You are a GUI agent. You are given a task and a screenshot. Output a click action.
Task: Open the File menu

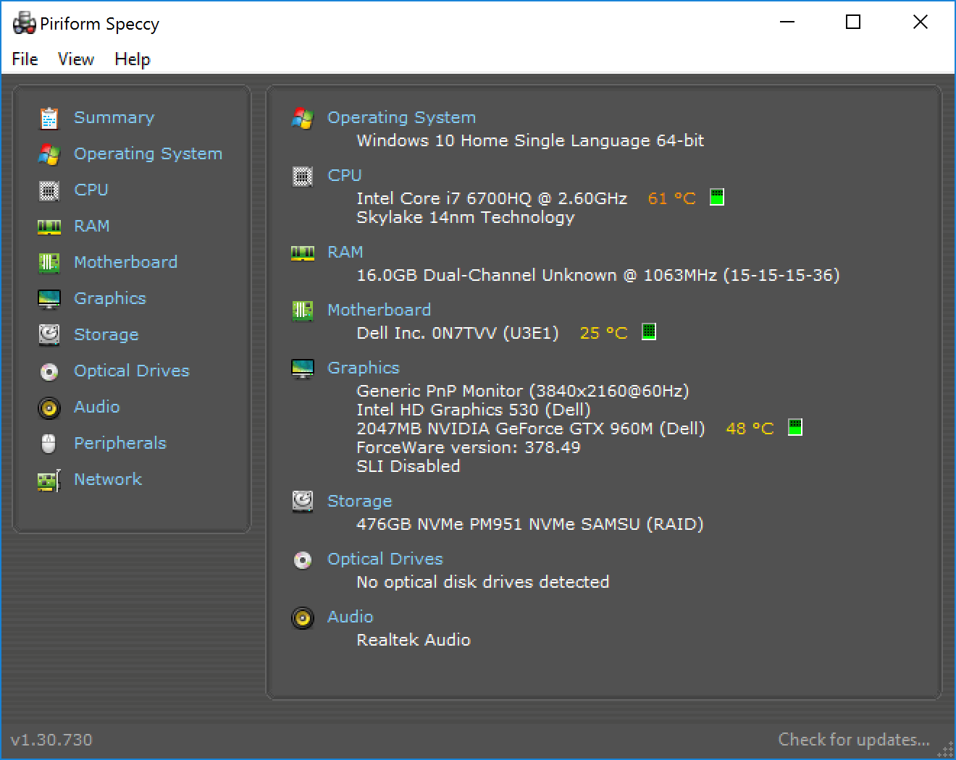click(25, 59)
